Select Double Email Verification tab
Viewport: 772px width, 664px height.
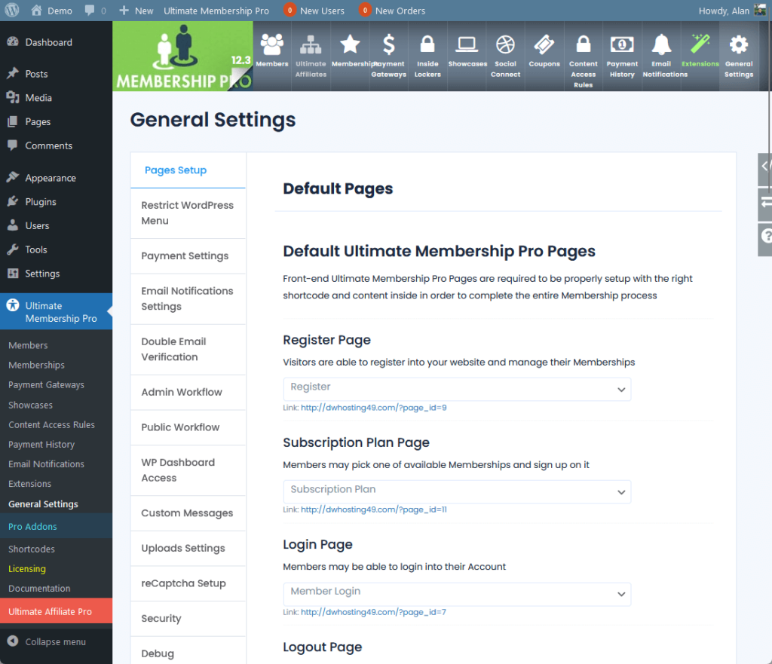188,350
